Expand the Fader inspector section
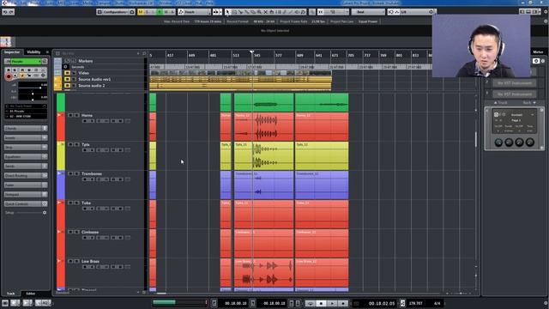The image size is (549, 309). point(26,185)
